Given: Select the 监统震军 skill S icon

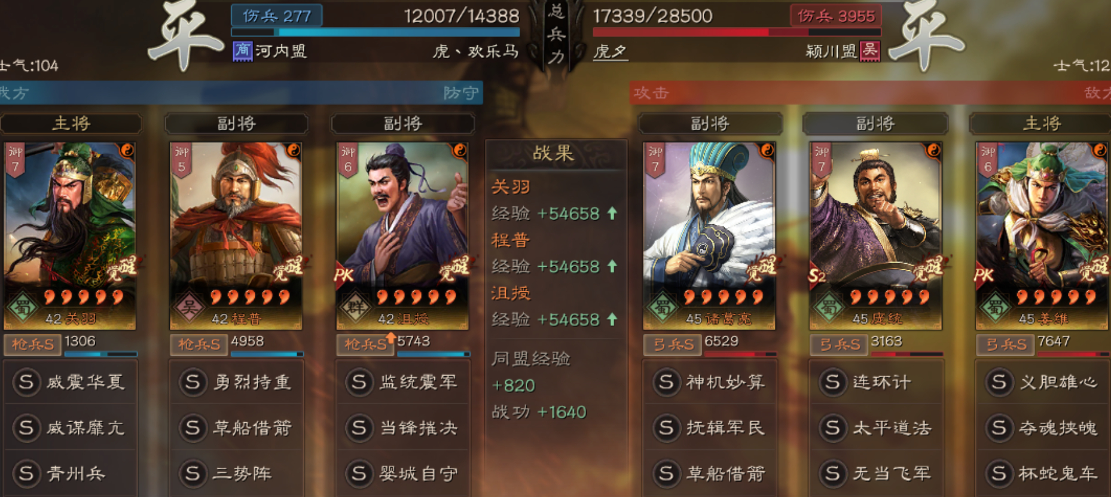Looking at the screenshot, I should (x=359, y=382).
